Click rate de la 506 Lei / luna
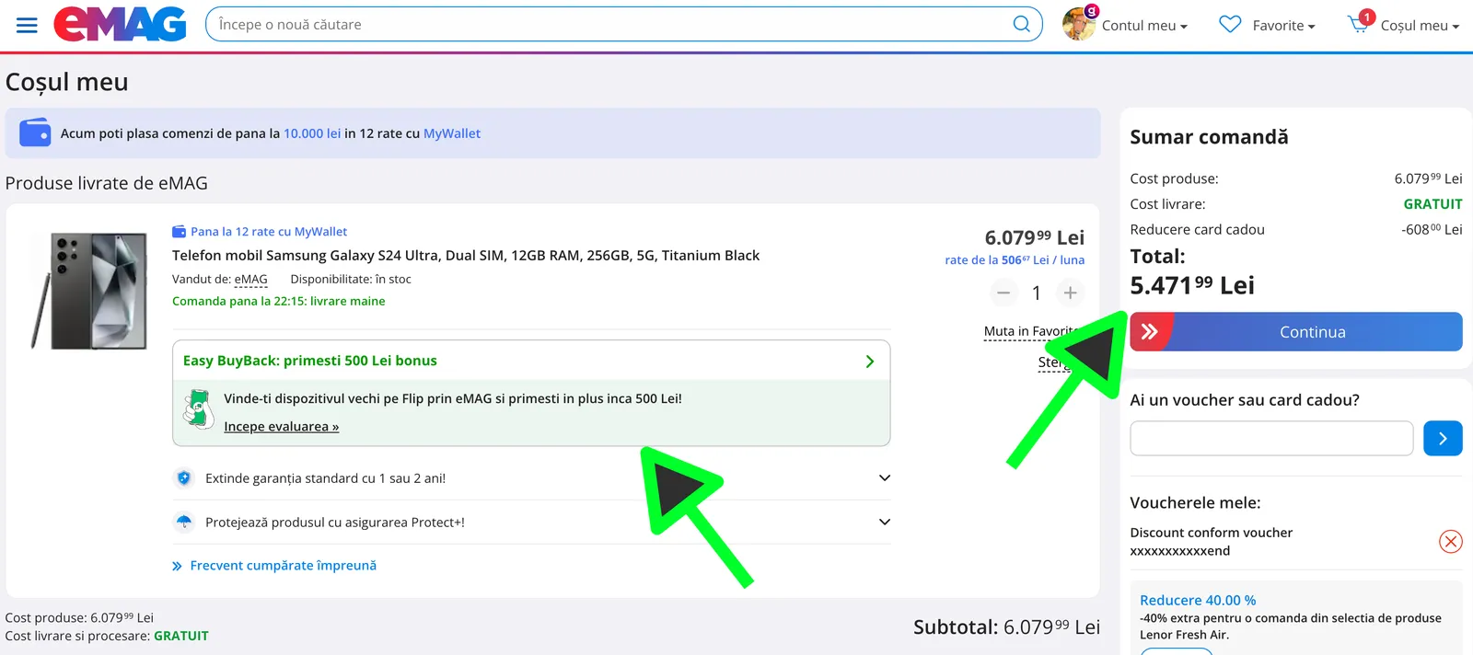1473x655 pixels. (x=1015, y=260)
